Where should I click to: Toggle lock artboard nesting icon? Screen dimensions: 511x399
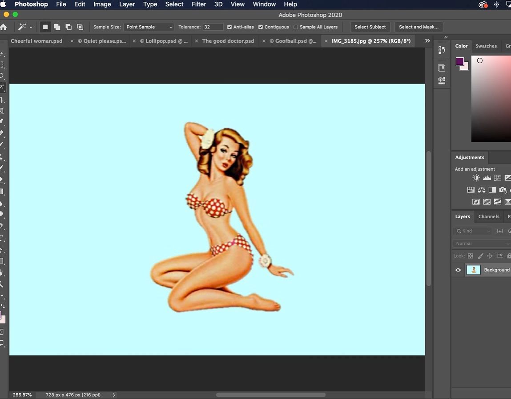coord(499,256)
